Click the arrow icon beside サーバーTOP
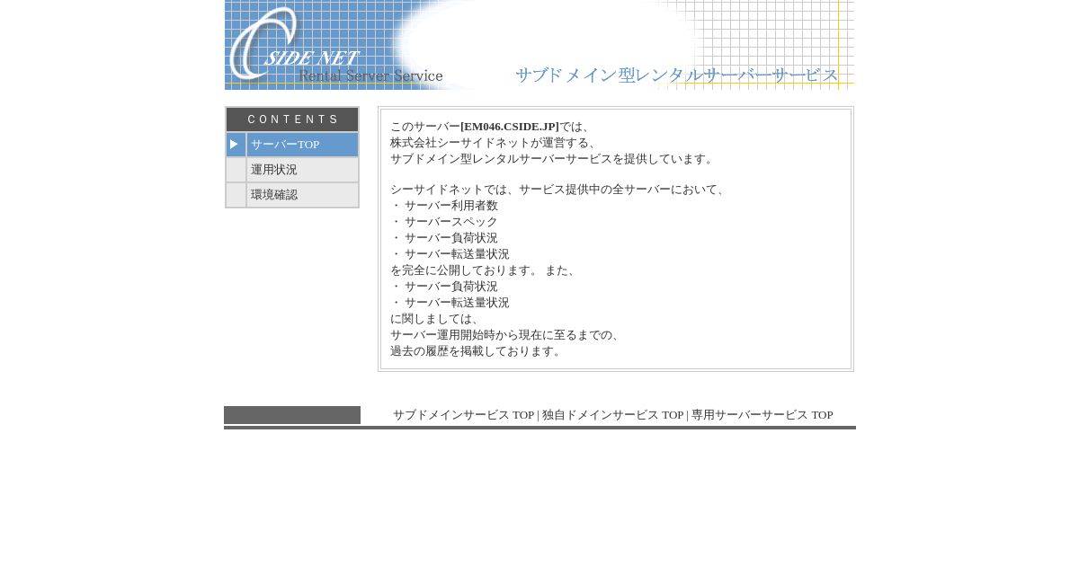 click(236, 145)
